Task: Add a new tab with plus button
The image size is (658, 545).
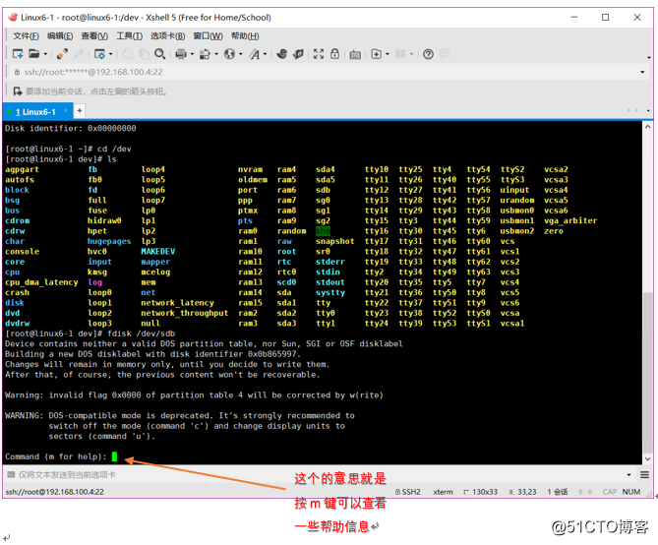Action: coord(80,111)
